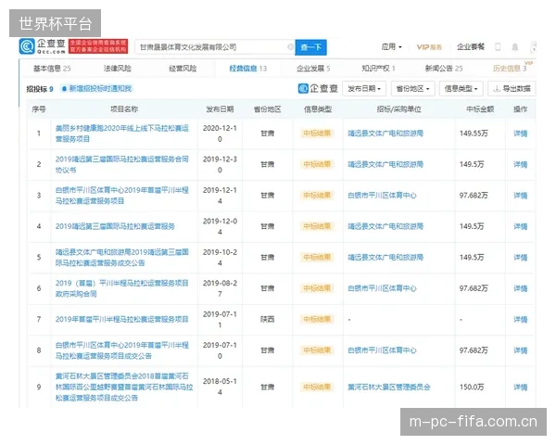The image size is (556, 445).
Task: Switch to the 企业发展 tab
Action: click(x=313, y=68)
